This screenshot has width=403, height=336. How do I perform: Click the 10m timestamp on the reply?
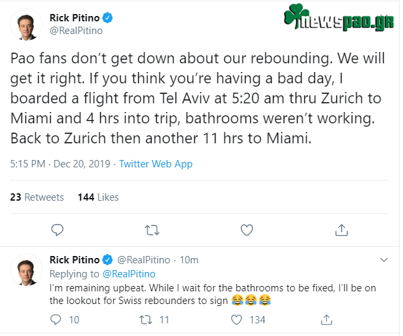[x=189, y=259]
